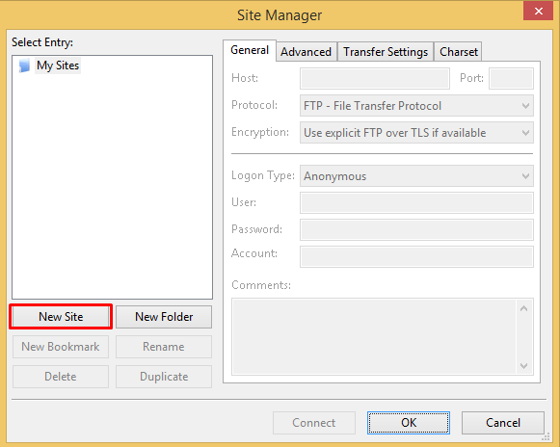The image size is (560, 447).
Task: Close the Site Manager dialog
Action: click(538, 11)
